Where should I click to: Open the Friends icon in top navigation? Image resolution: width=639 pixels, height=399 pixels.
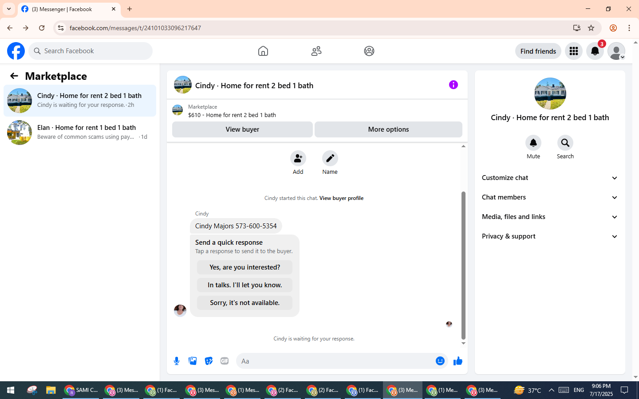point(316,51)
